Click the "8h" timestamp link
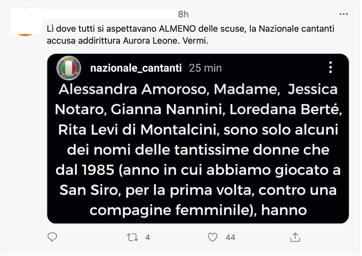This screenshot has height=256, width=362. (x=183, y=14)
